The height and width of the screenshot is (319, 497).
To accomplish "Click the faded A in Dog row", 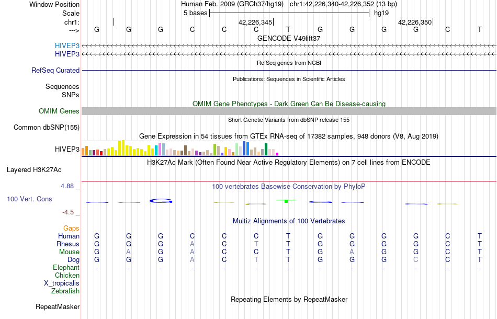I will click(x=192, y=260).
